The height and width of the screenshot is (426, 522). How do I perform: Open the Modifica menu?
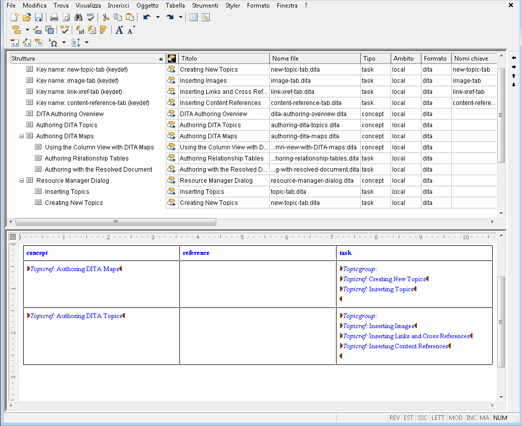[35, 6]
